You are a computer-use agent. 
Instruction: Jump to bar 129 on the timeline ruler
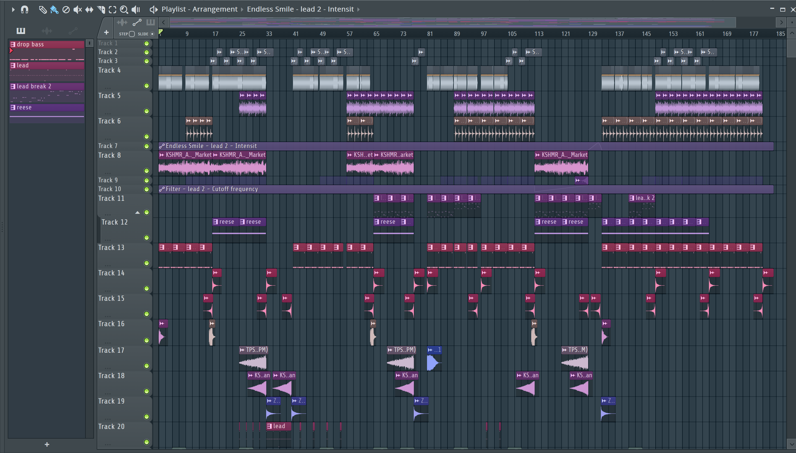click(592, 34)
